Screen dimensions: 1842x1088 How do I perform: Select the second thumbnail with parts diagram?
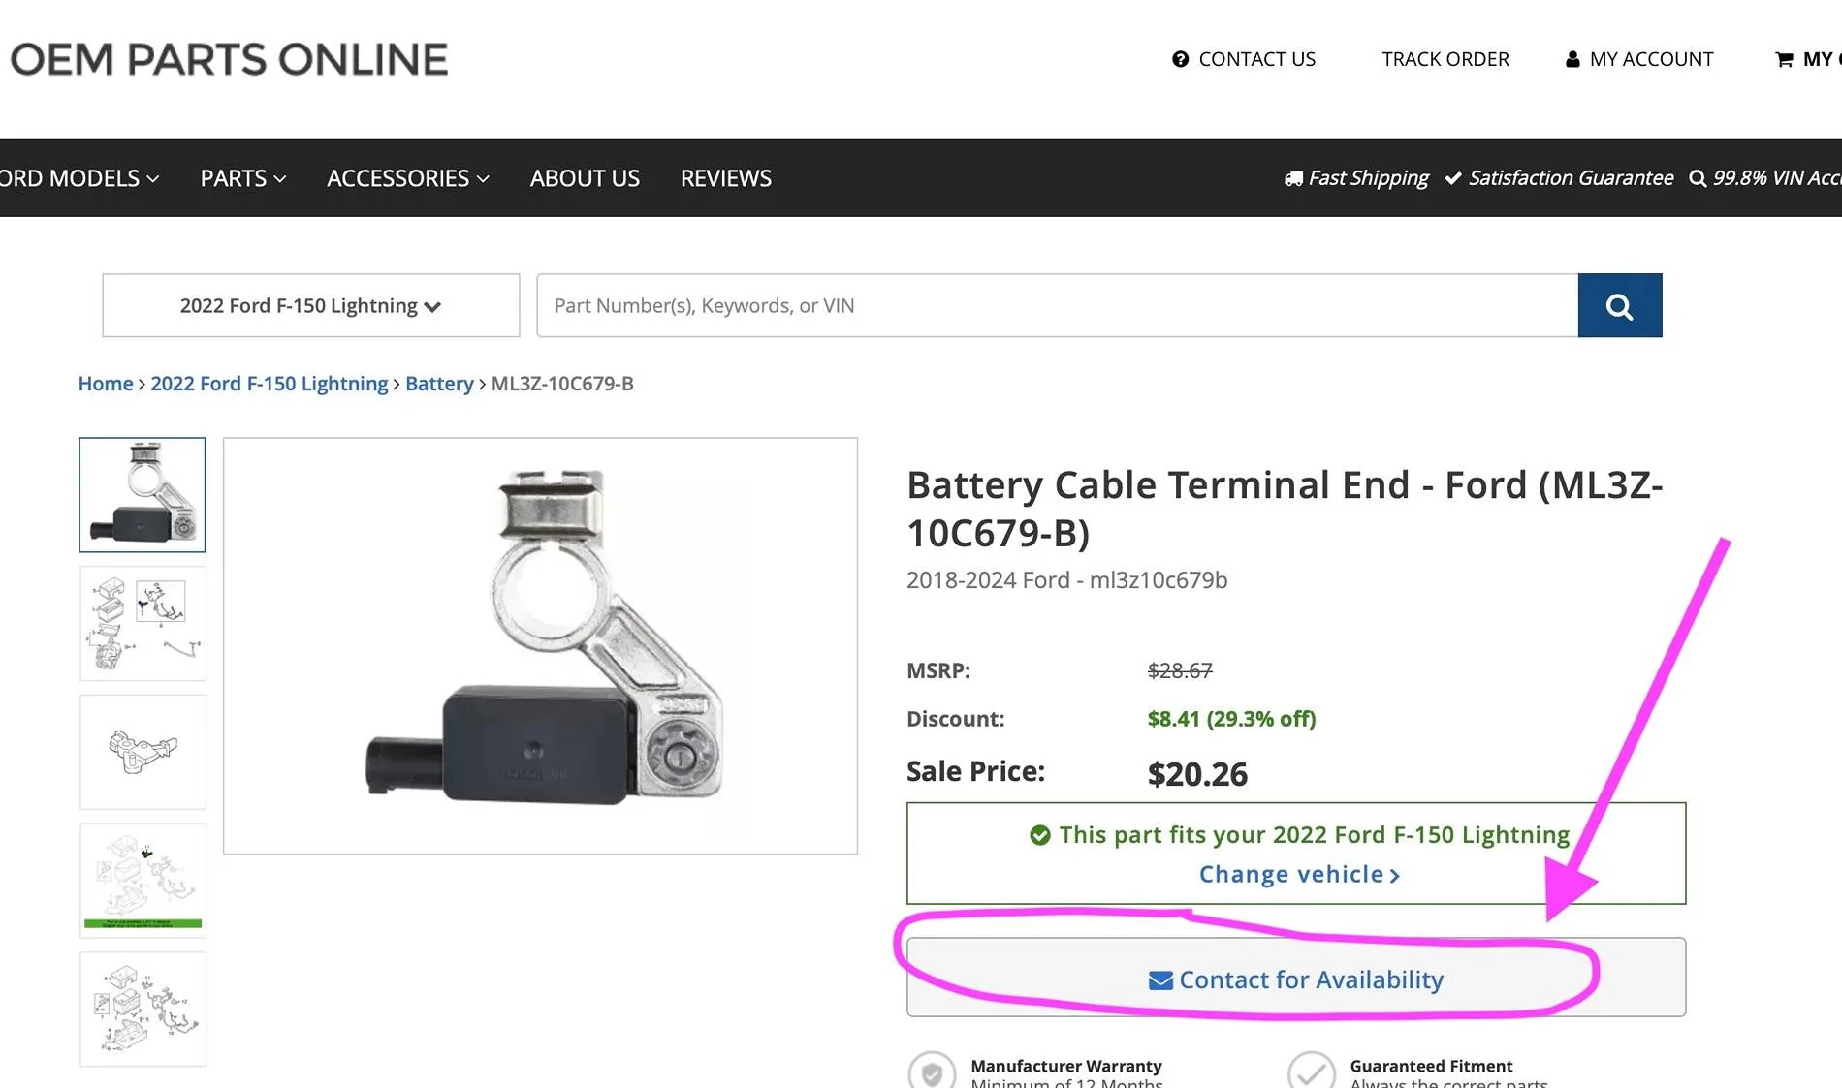[x=143, y=623]
